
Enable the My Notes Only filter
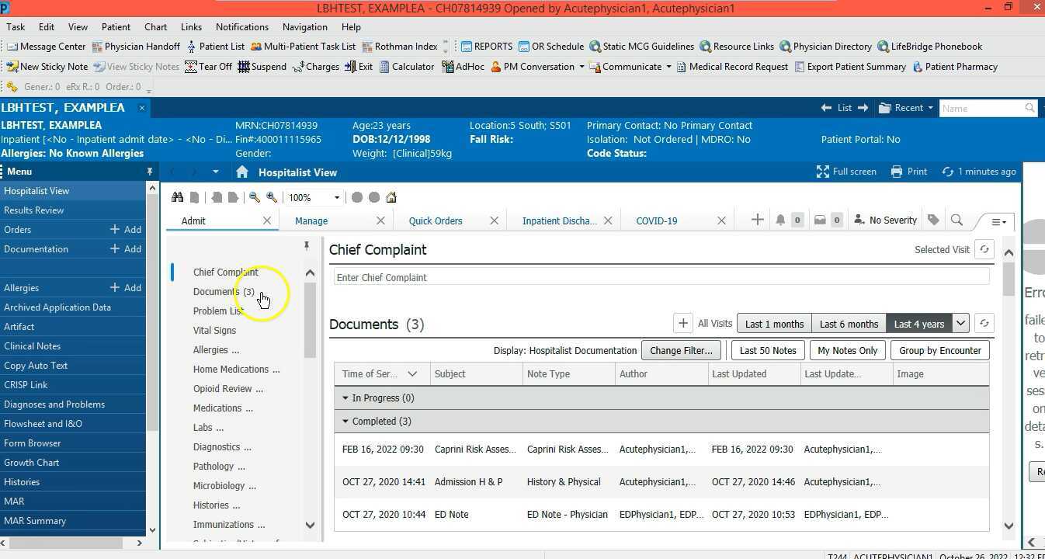point(847,350)
